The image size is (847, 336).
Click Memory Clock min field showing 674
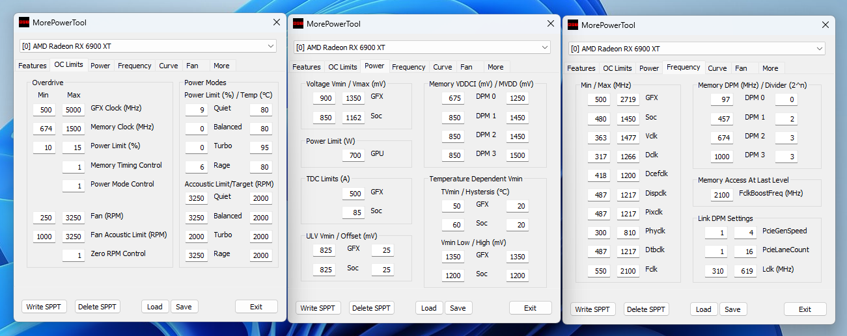coord(44,129)
